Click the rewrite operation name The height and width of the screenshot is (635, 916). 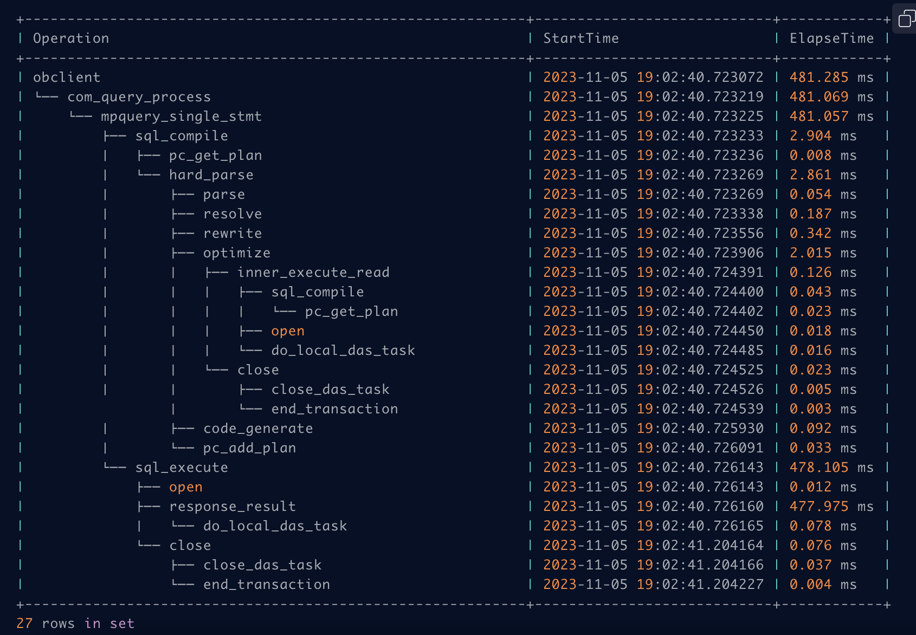(233, 234)
